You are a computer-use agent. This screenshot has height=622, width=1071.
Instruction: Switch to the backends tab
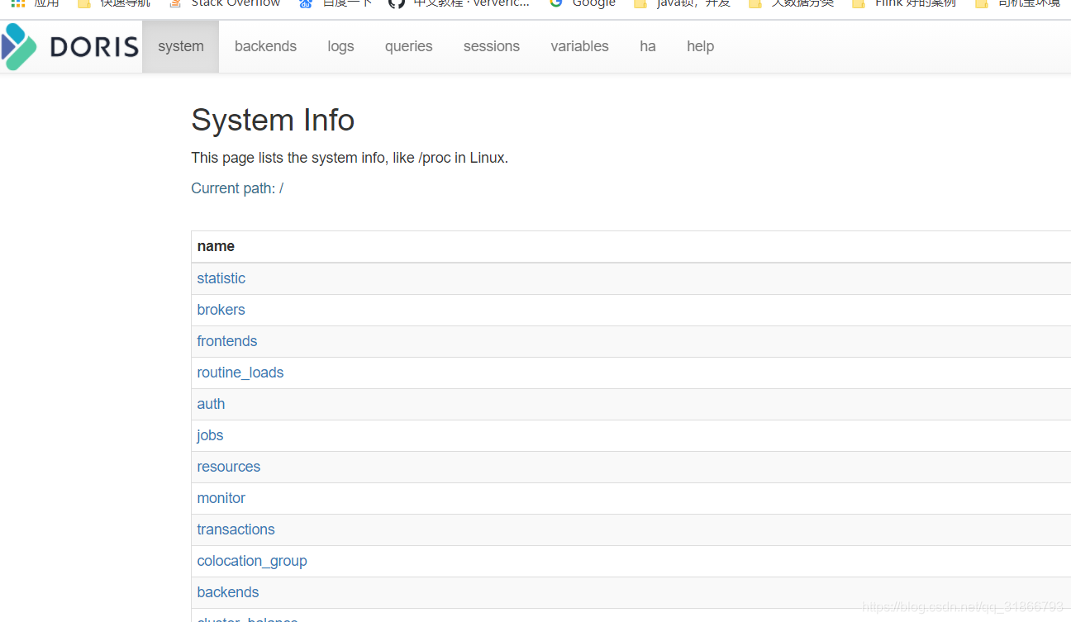point(265,46)
